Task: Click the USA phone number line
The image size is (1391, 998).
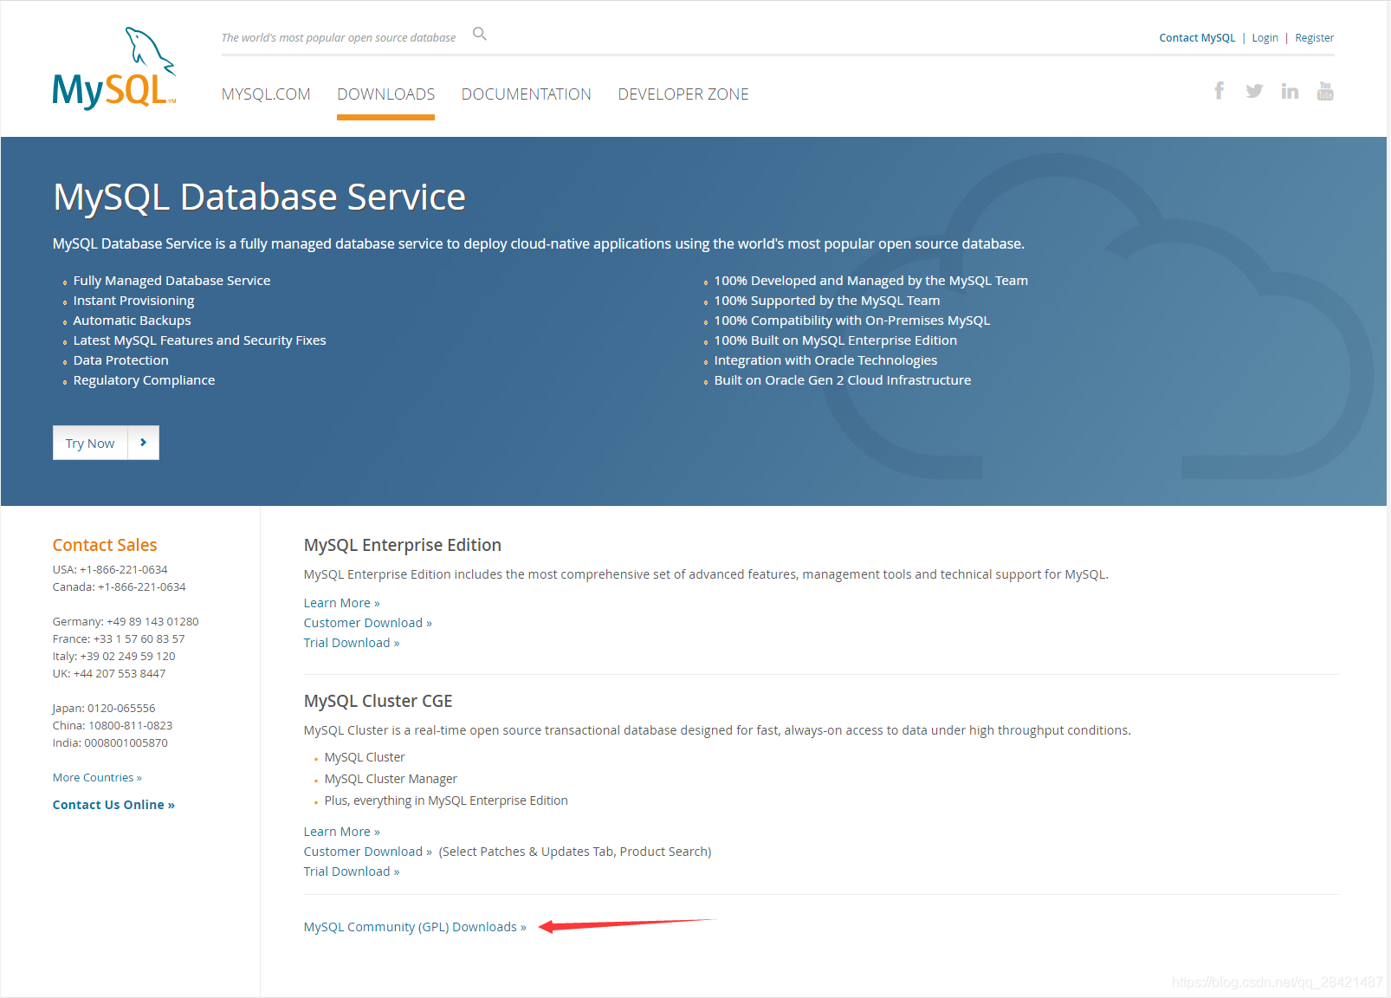Action: coord(110,570)
